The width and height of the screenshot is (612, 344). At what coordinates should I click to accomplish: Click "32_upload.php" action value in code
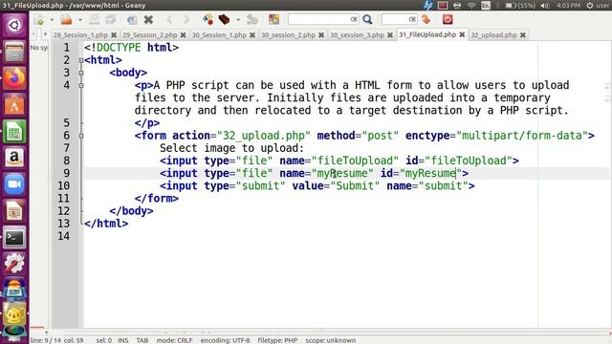point(264,136)
